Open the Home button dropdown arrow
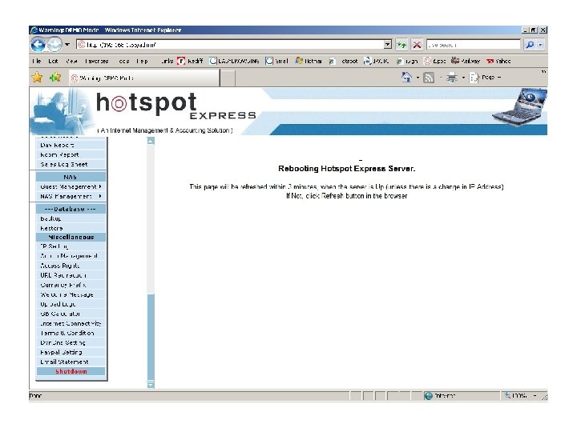577x432 pixels. pos(418,78)
